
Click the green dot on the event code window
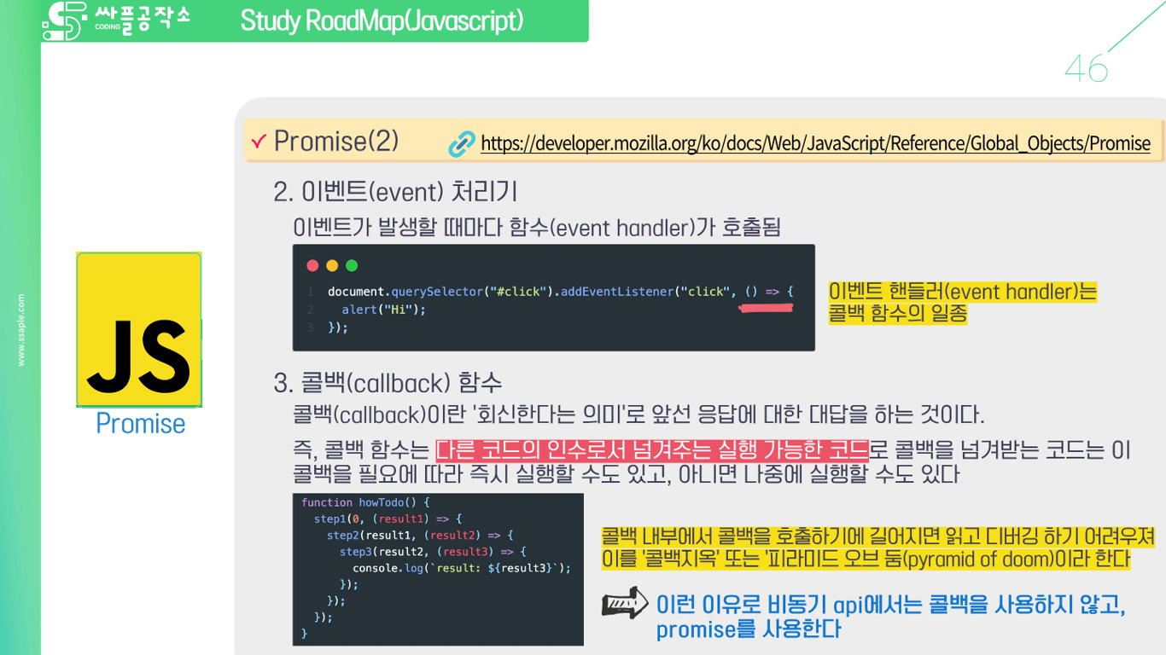coord(353,265)
